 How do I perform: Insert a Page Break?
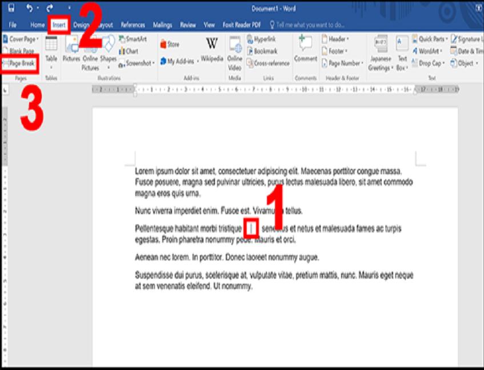click(x=19, y=63)
